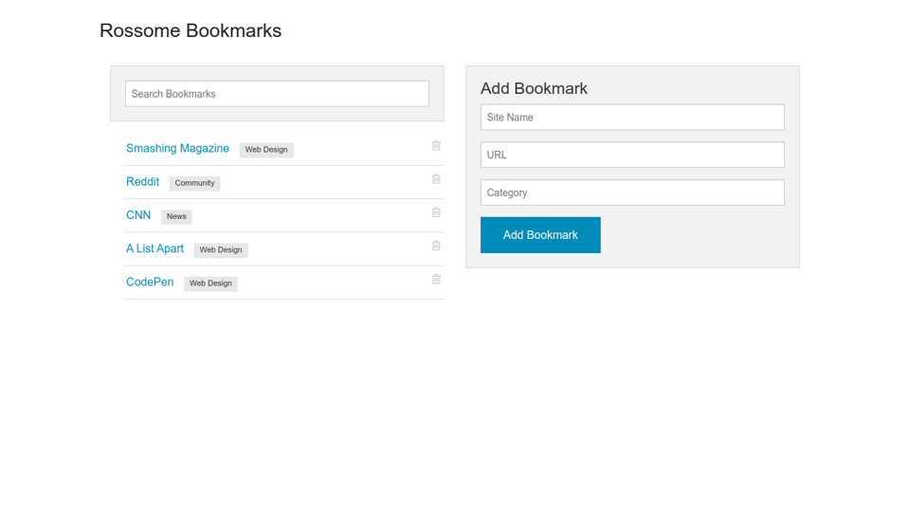The height and width of the screenshot is (512, 910).
Task: Select the URL input field
Action: (632, 155)
